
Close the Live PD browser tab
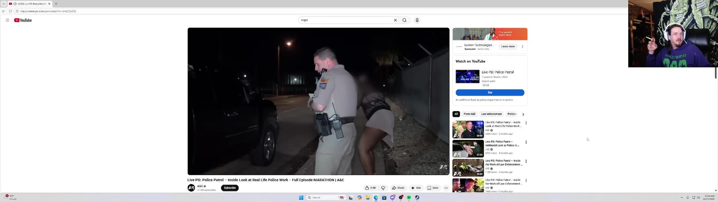pos(49,4)
